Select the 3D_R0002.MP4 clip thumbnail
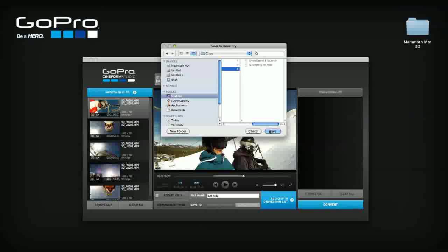Viewport: 448px width, 252px height. (x=105, y=129)
